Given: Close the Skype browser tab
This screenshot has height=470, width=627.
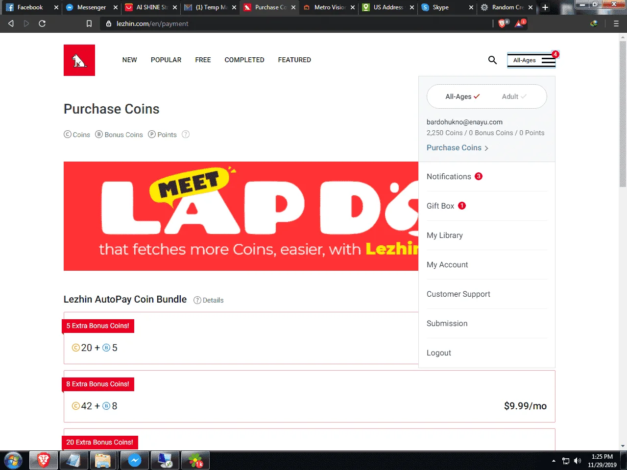Looking at the screenshot, I should (x=471, y=7).
